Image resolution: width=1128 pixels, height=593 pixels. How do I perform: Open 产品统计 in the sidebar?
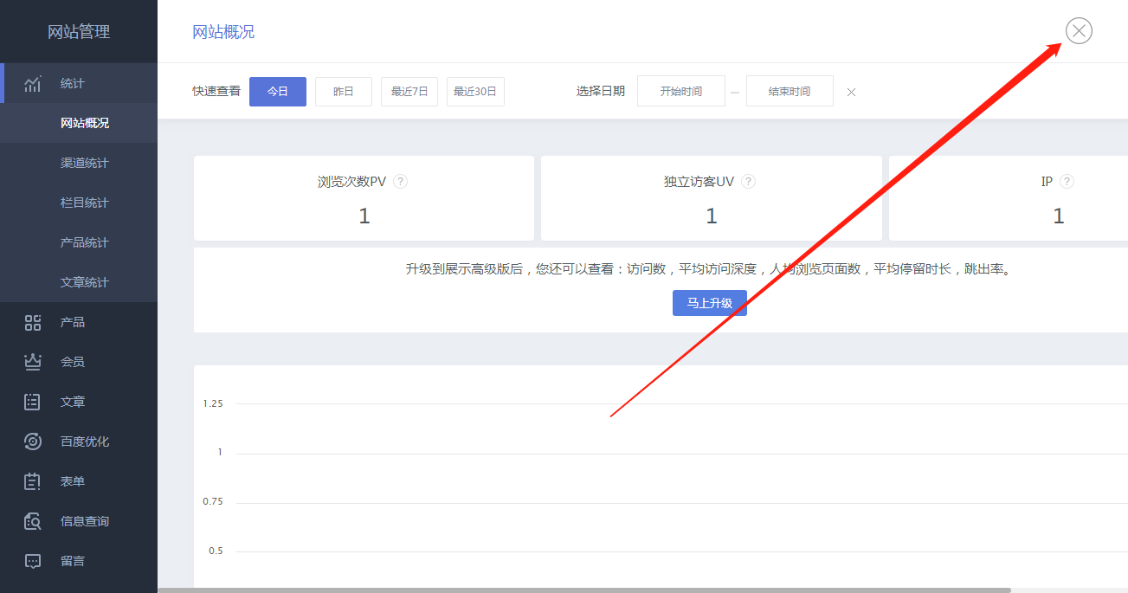79,242
